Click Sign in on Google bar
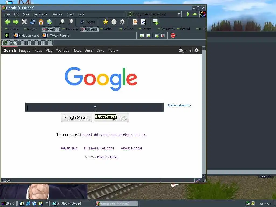This screenshot has width=276, height=207. (x=185, y=50)
